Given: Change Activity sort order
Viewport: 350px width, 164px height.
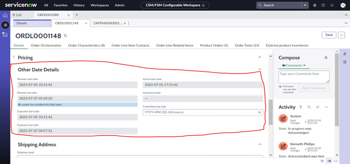Looking at the screenshot, I should (318, 107).
